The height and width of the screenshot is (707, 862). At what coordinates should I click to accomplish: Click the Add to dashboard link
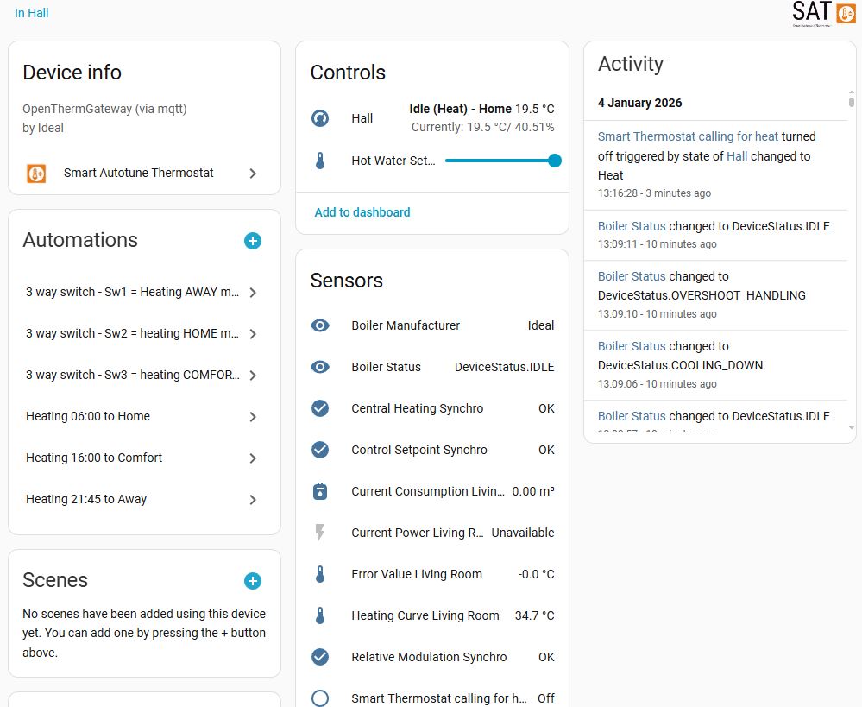[x=362, y=212]
